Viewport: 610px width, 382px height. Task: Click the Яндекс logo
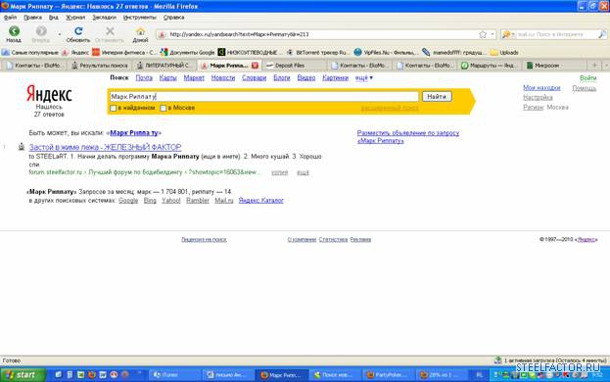49,94
